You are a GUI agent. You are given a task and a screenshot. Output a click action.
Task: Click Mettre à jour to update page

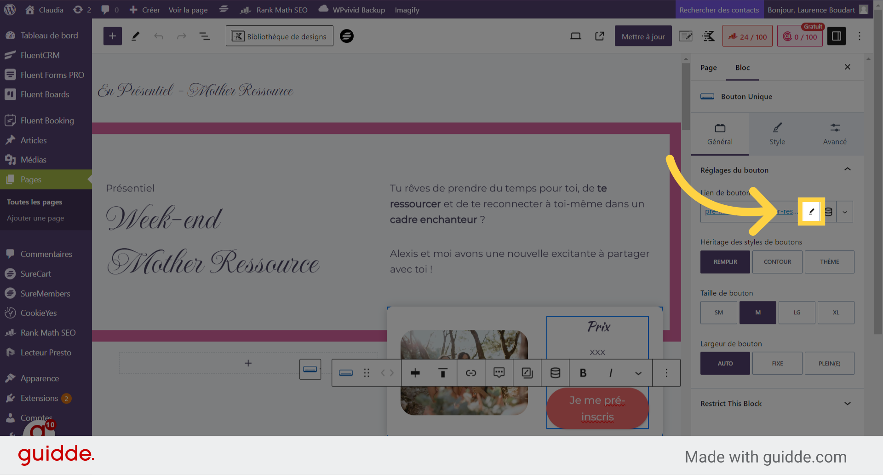[x=643, y=36]
